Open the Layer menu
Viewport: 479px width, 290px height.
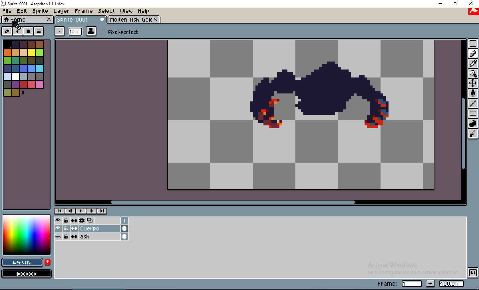(x=61, y=11)
